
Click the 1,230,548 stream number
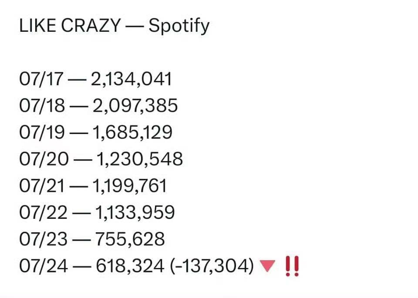pyautogui.click(x=139, y=159)
